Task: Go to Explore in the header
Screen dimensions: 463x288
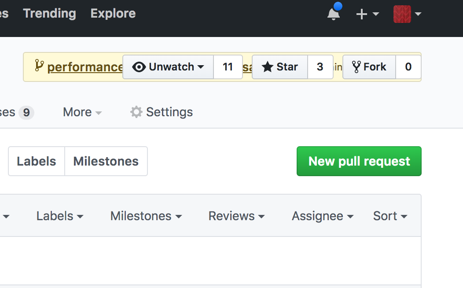Action: (113, 13)
